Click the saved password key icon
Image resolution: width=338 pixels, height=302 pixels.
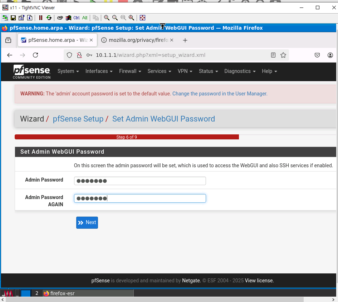pos(89,55)
